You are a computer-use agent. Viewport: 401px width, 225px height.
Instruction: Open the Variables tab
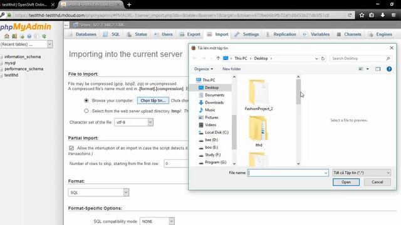coord(316,34)
